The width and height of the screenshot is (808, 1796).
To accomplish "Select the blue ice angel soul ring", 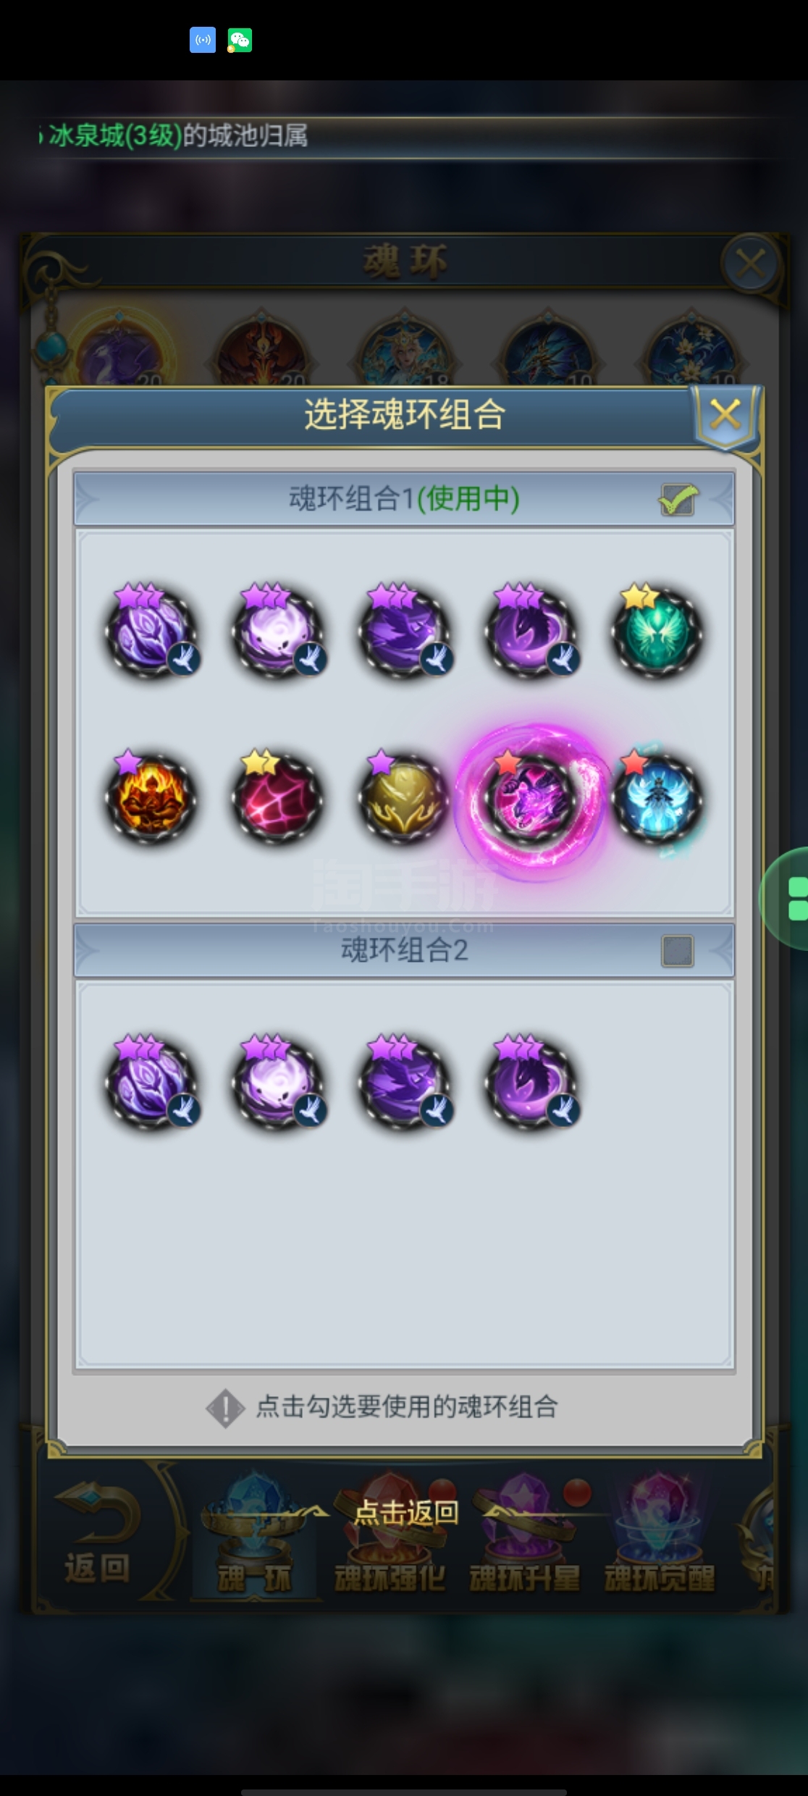I will coord(657,799).
